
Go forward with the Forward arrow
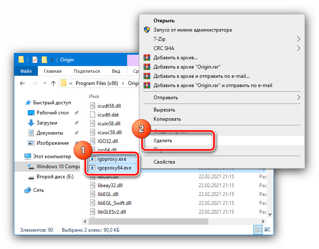click(35, 83)
